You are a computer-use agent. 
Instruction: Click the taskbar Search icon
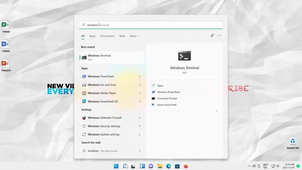click(125, 166)
